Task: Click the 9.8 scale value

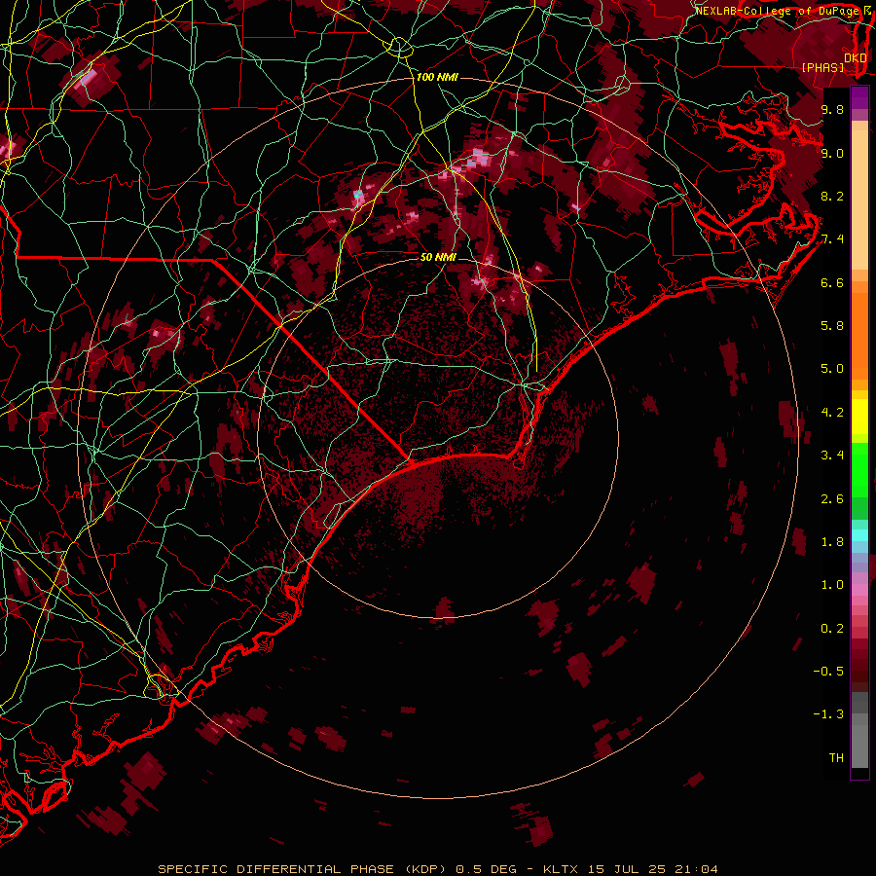Action: 832,109
